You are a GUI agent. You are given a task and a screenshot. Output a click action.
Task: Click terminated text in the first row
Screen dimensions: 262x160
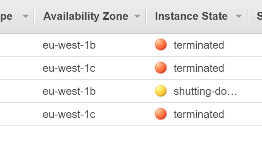pos(199,45)
